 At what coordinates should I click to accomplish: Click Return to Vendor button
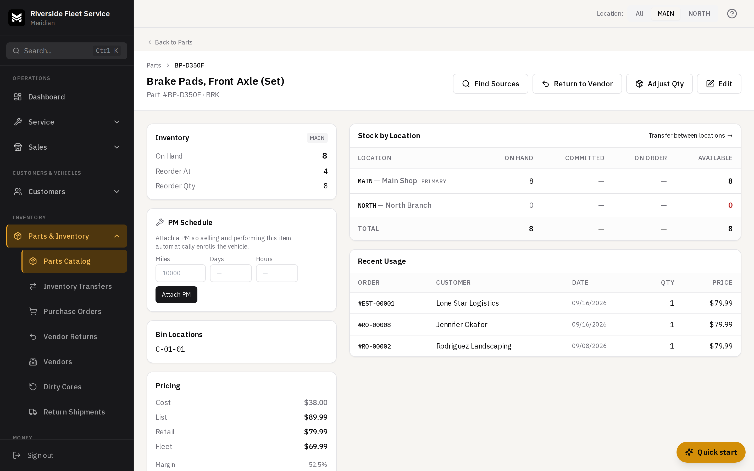click(x=577, y=84)
